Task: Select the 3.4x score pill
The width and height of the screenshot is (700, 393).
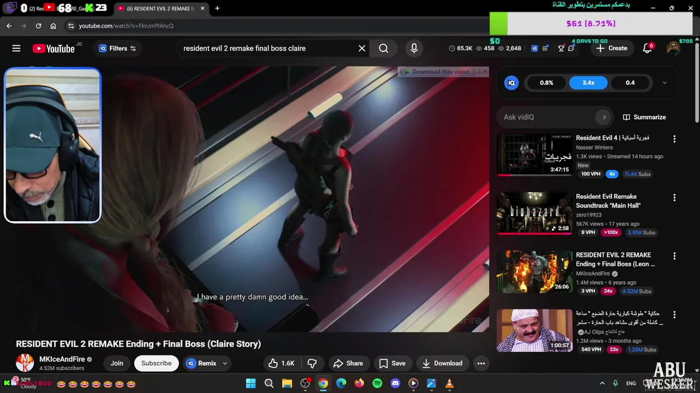Action: point(588,83)
